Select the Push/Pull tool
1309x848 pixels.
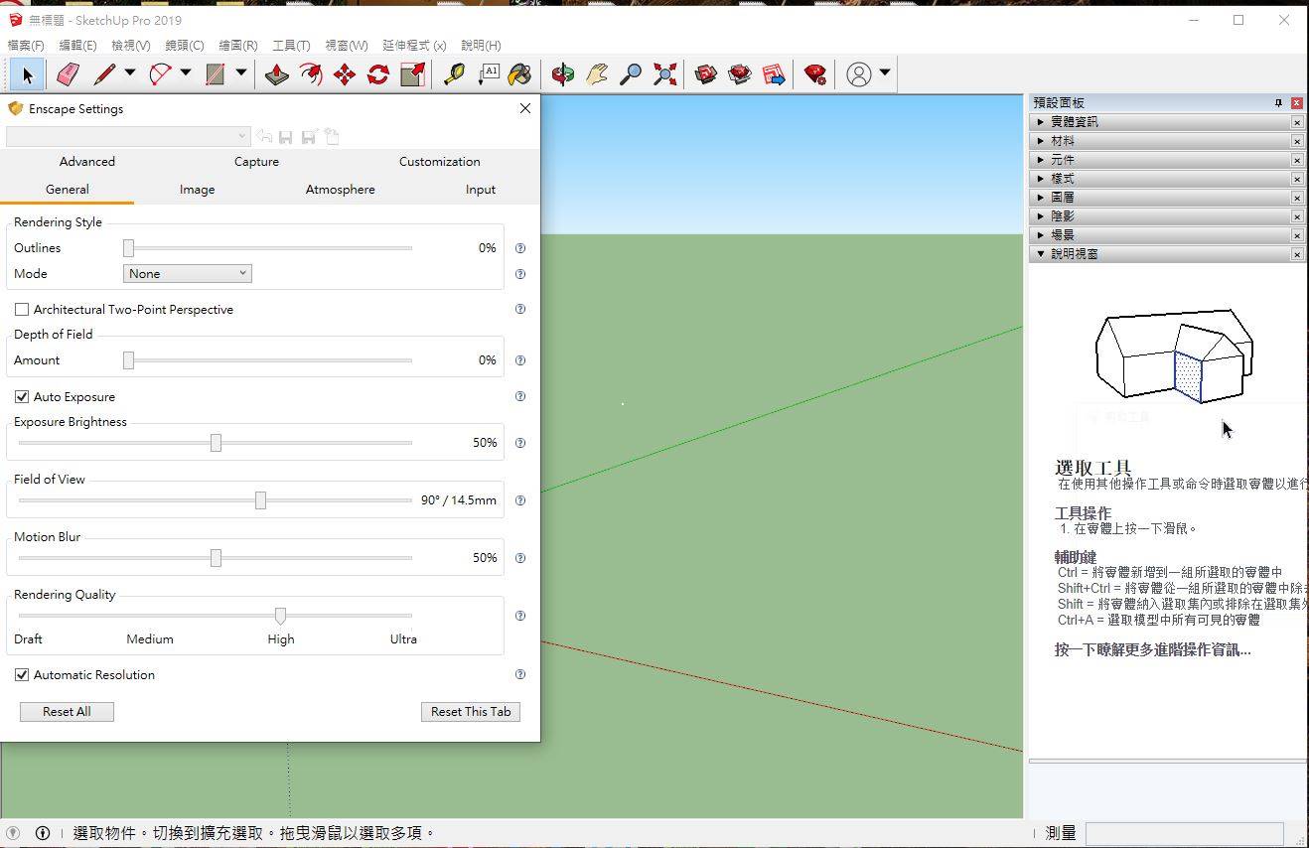click(x=277, y=74)
